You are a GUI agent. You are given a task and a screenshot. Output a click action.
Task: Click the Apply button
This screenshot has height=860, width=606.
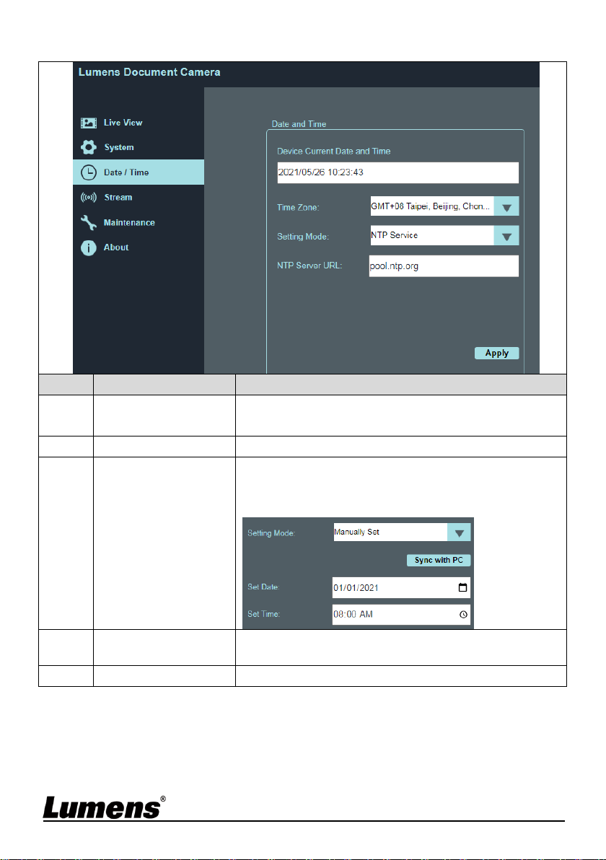click(497, 354)
